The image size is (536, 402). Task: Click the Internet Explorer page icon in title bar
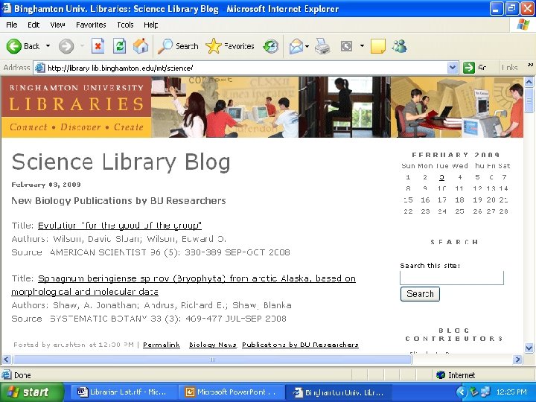coord(7,8)
